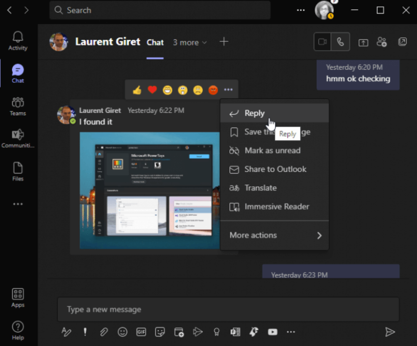
Task: Open Settings and more ellipsis in title bar
Action: tap(301, 10)
